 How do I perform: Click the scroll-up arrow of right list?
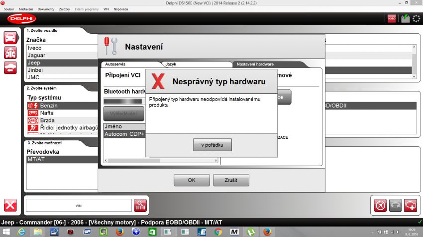(x=414, y=47)
